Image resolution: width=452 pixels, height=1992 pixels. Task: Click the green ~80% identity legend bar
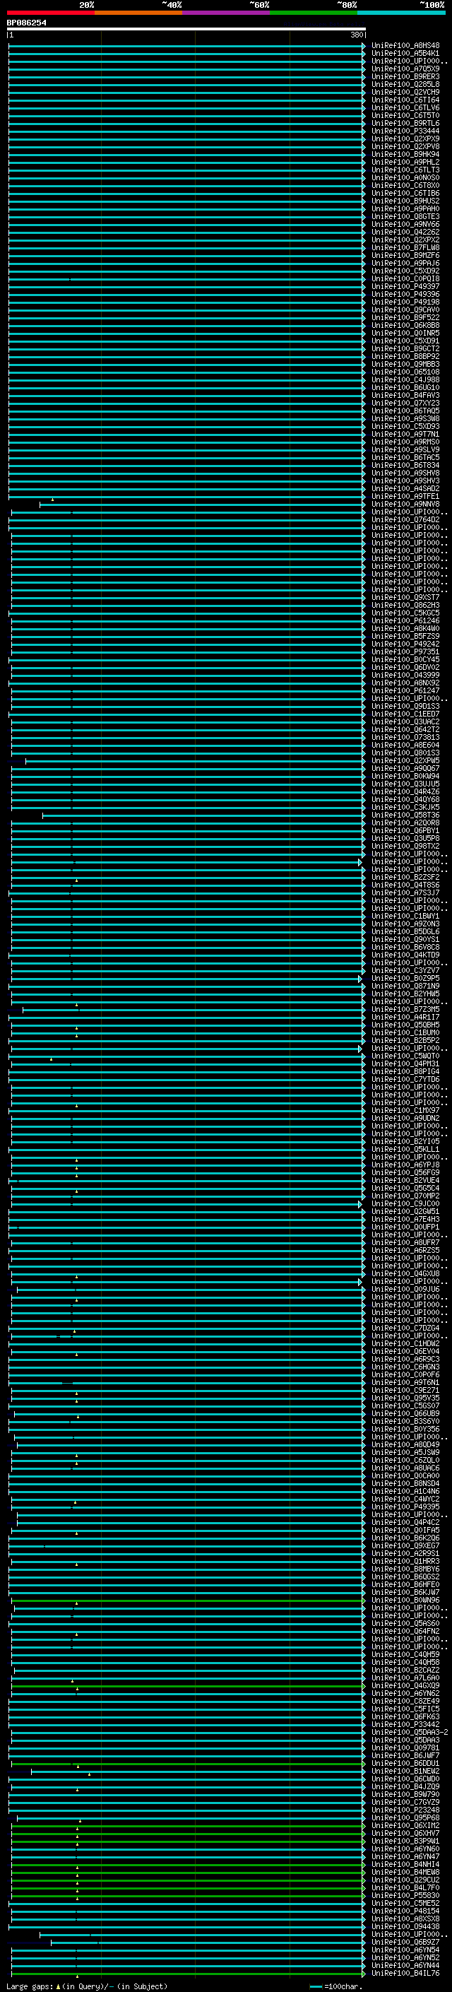click(x=314, y=13)
